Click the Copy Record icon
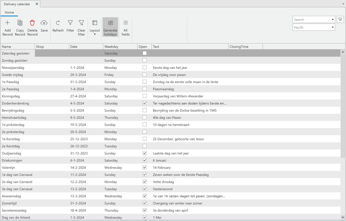The height and width of the screenshot is (221, 346). coord(20,23)
